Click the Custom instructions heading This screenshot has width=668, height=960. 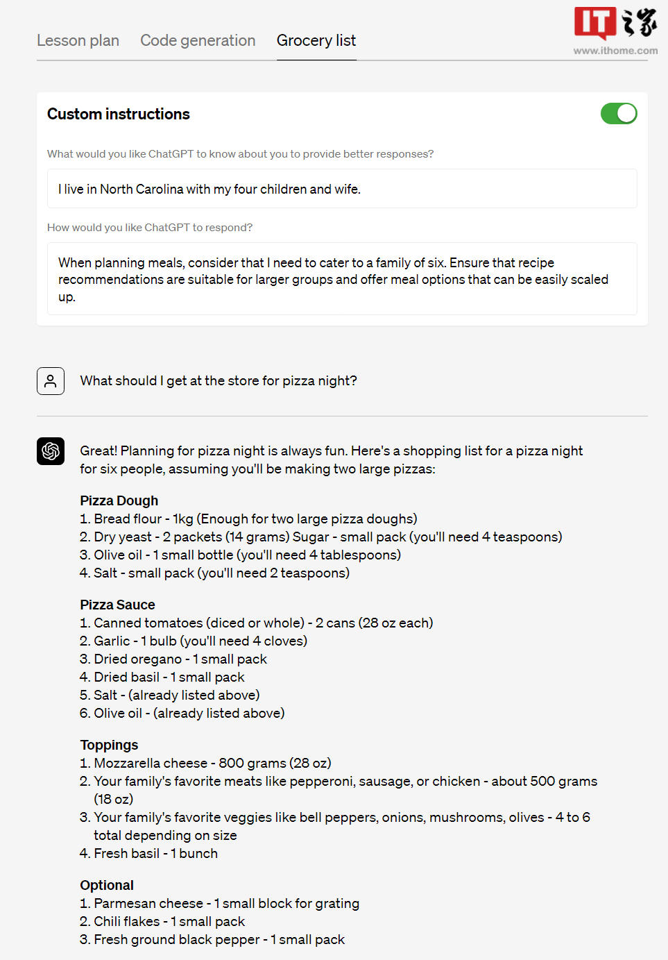(x=119, y=114)
